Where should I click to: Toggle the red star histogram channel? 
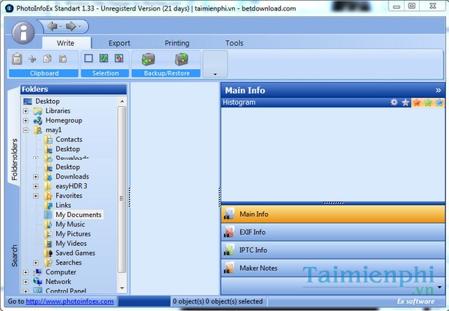tap(417, 102)
